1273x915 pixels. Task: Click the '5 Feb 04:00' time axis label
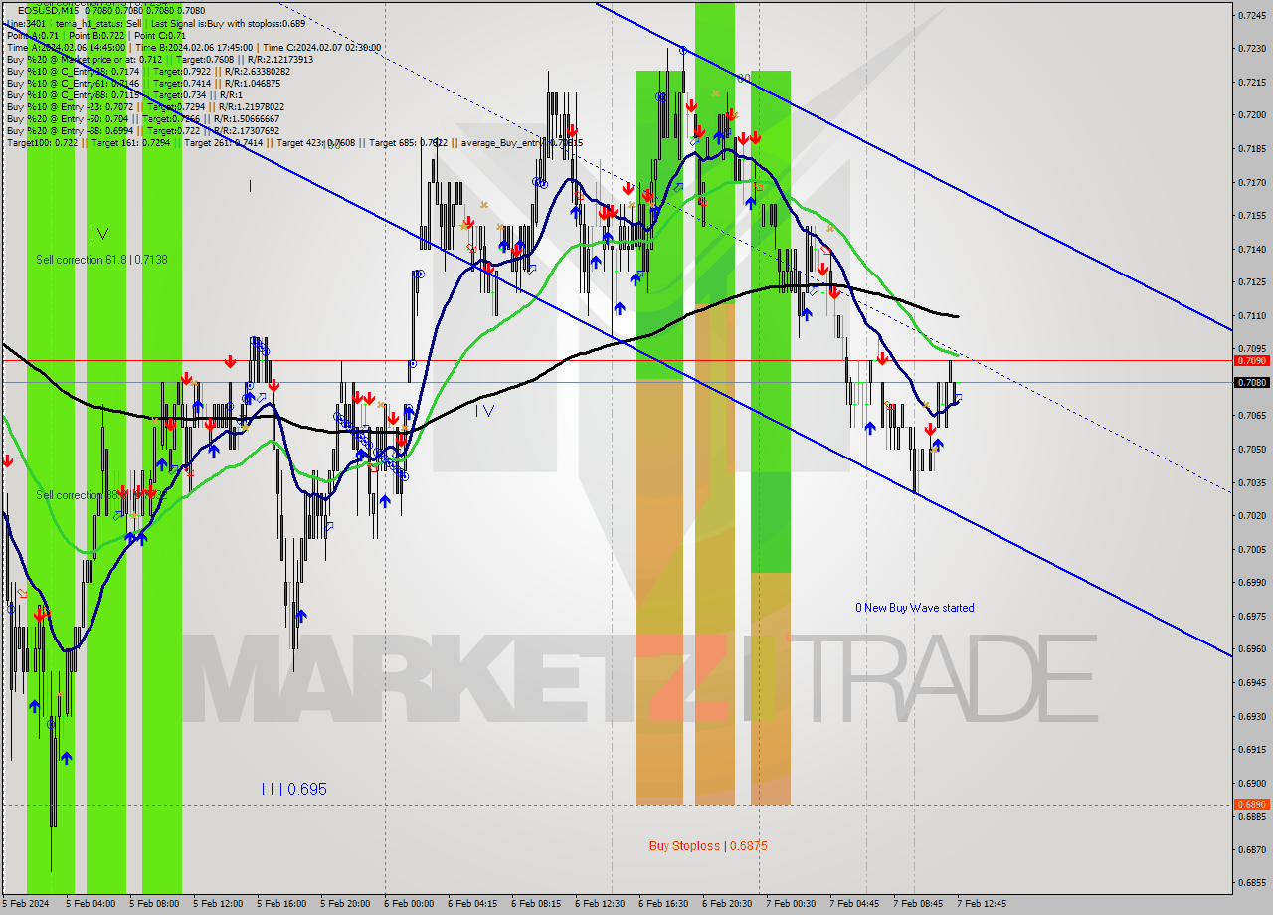tap(91, 904)
